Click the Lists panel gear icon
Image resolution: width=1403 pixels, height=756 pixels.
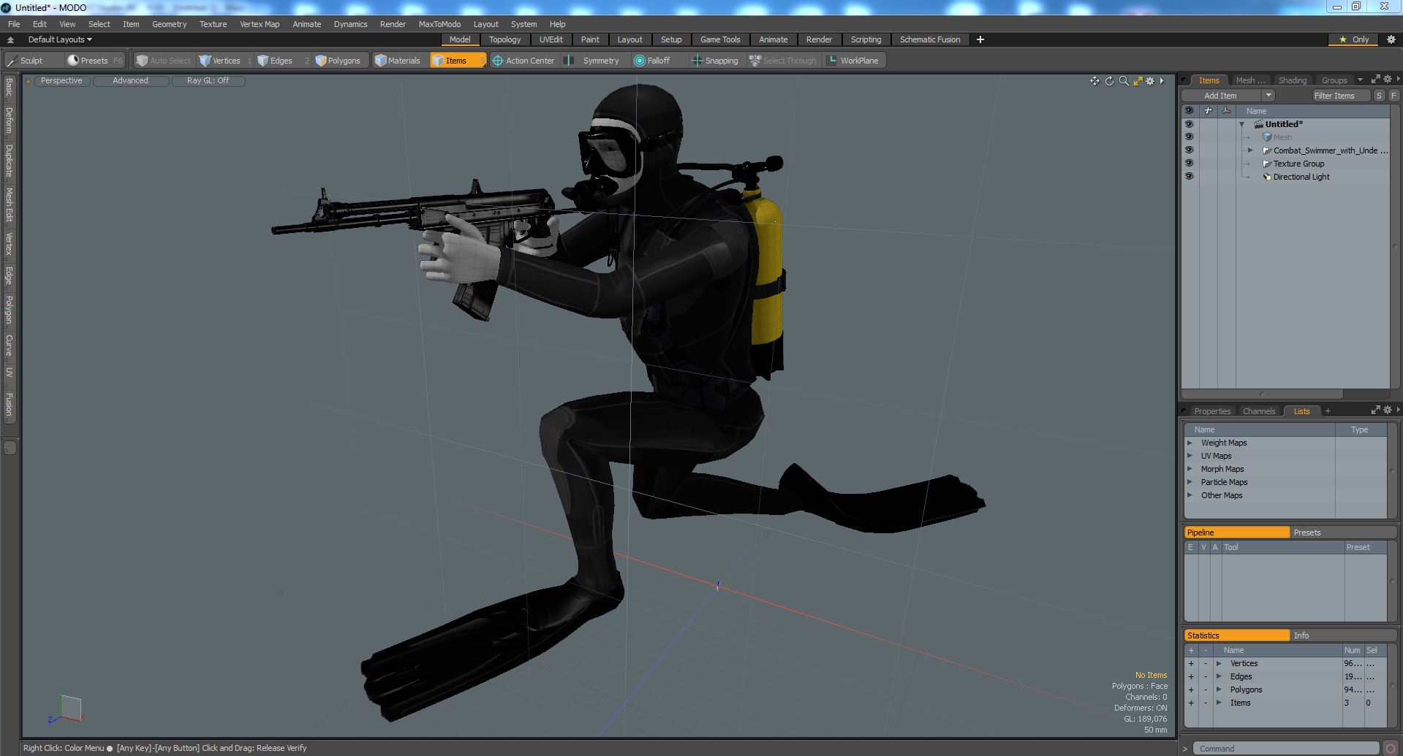pyautogui.click(x=1388, y=410)
